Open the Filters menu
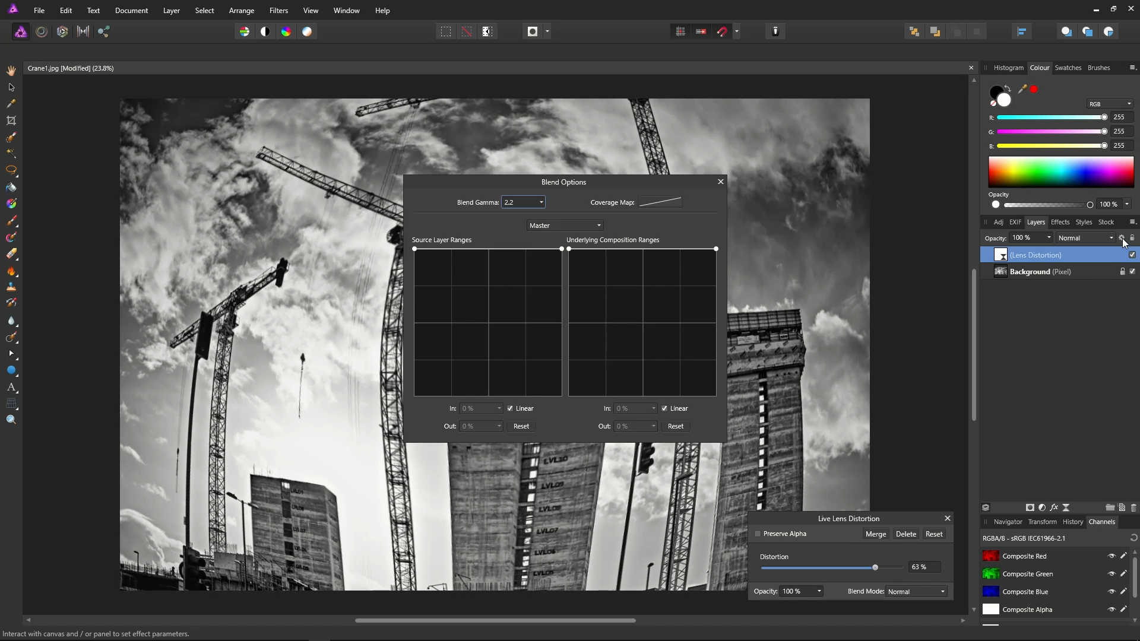1140x641 pixels. pos(278,11)
